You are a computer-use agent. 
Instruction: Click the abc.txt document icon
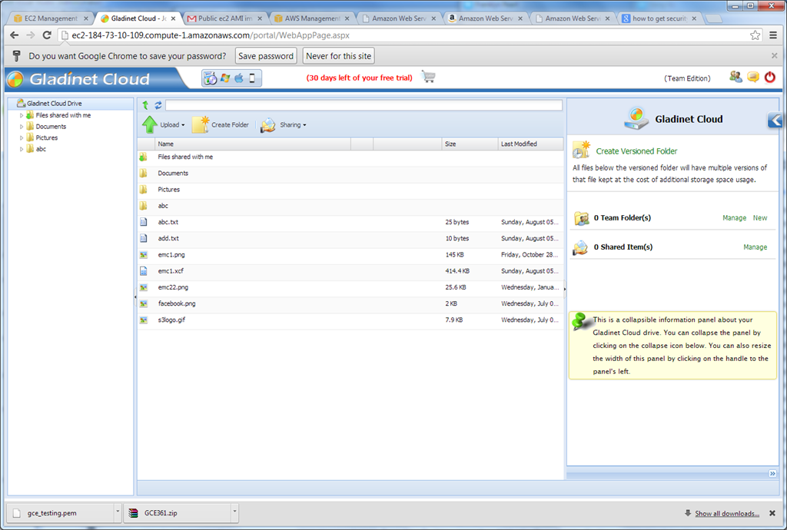coord(144,222)
